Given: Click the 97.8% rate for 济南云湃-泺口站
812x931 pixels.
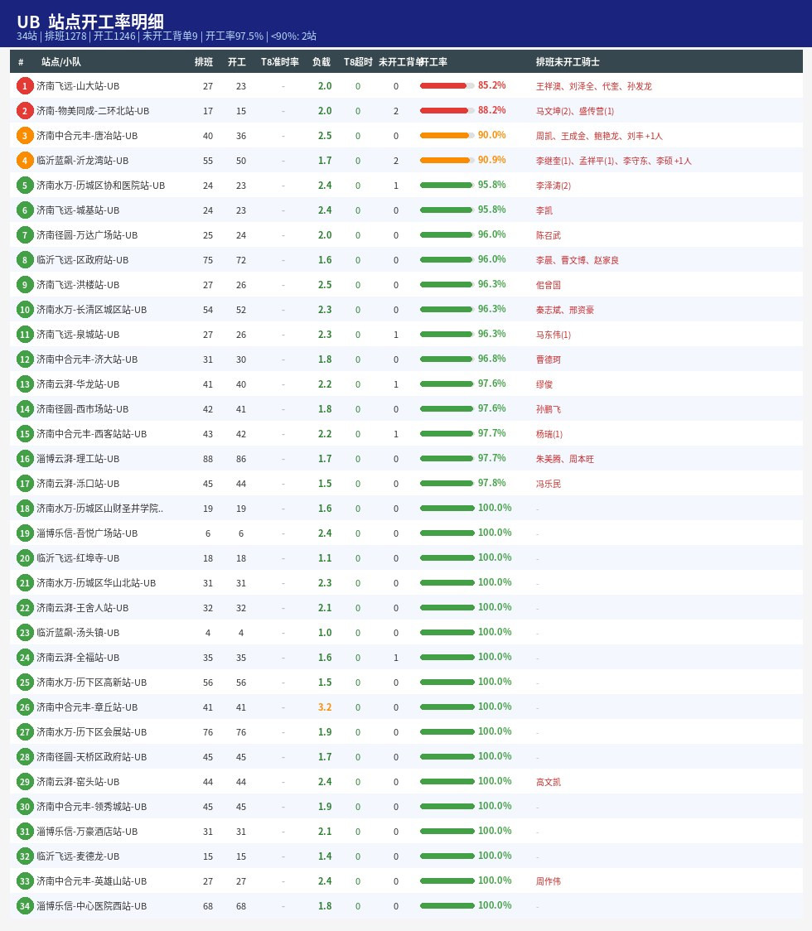Looking at the screenshot, I should pos(492,484).
